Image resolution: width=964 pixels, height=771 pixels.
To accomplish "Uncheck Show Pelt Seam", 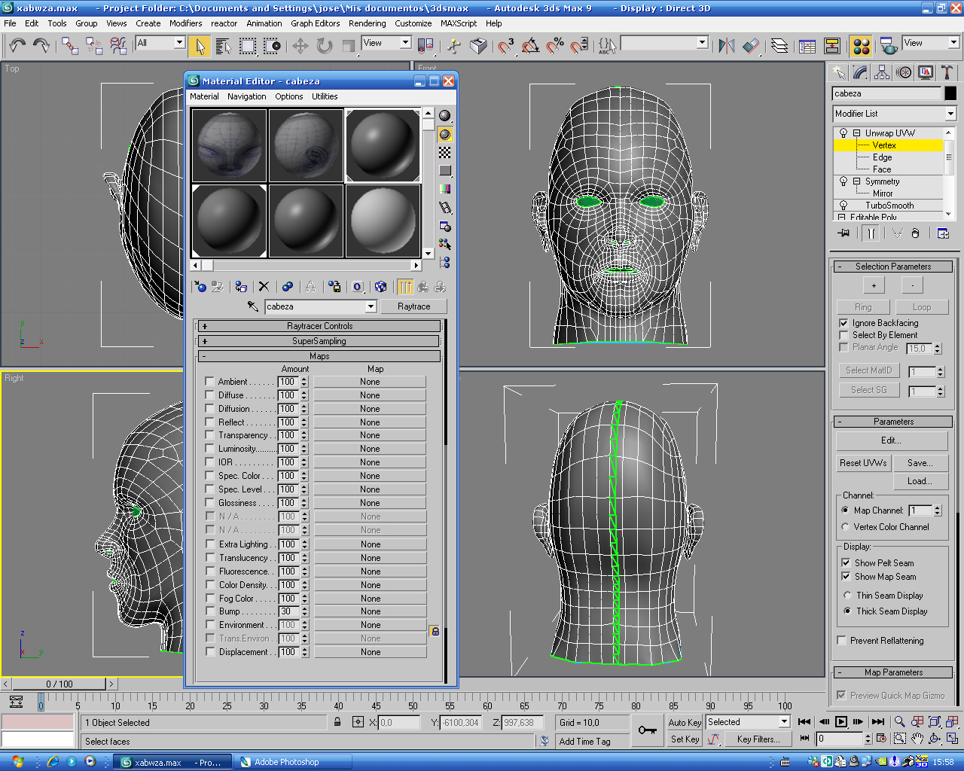I will click(846, 562).
